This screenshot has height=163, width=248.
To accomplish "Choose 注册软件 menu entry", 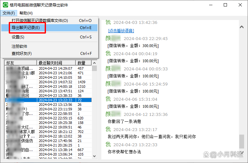I will pyautogui.click(x=49, y=46).
